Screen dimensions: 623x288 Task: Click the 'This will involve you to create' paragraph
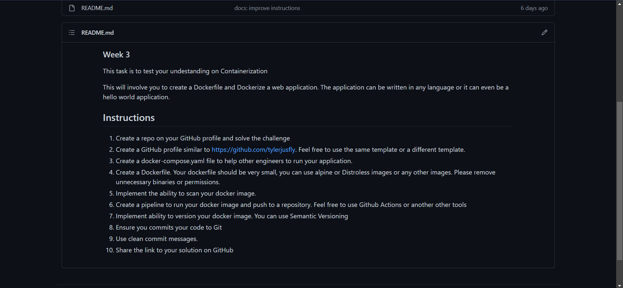(x=306, y=92)
